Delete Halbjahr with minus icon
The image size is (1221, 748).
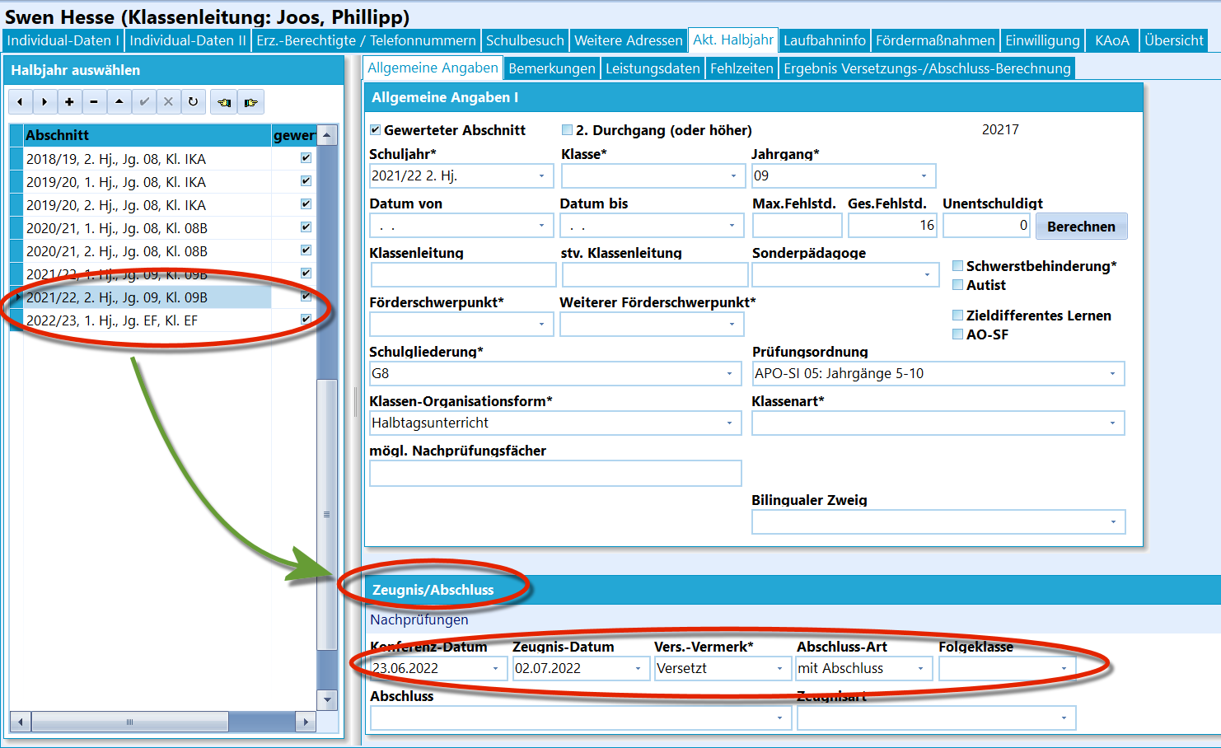click(94, 102)
